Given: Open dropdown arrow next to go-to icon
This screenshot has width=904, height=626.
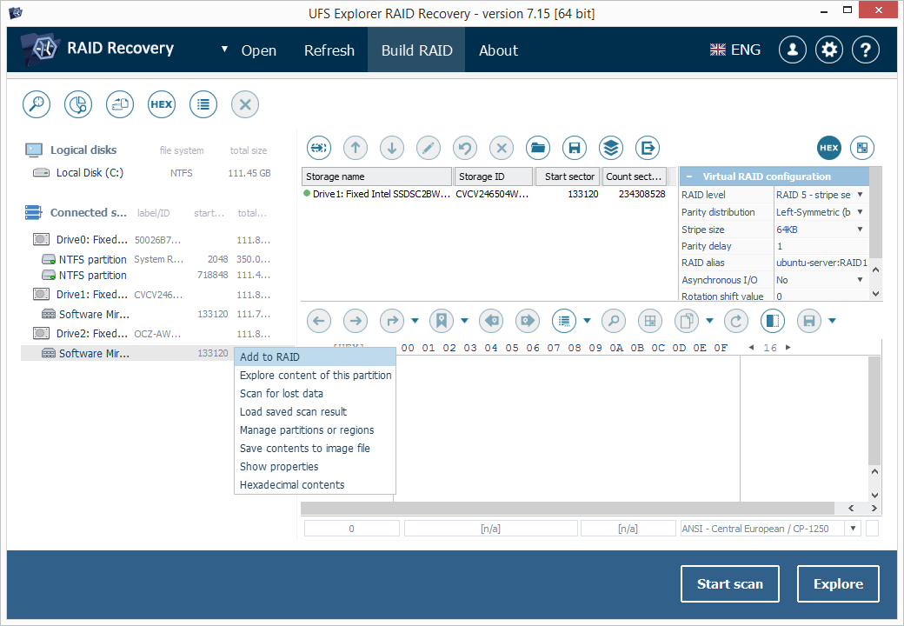Looking at the screenshot, I should (415, 321).
